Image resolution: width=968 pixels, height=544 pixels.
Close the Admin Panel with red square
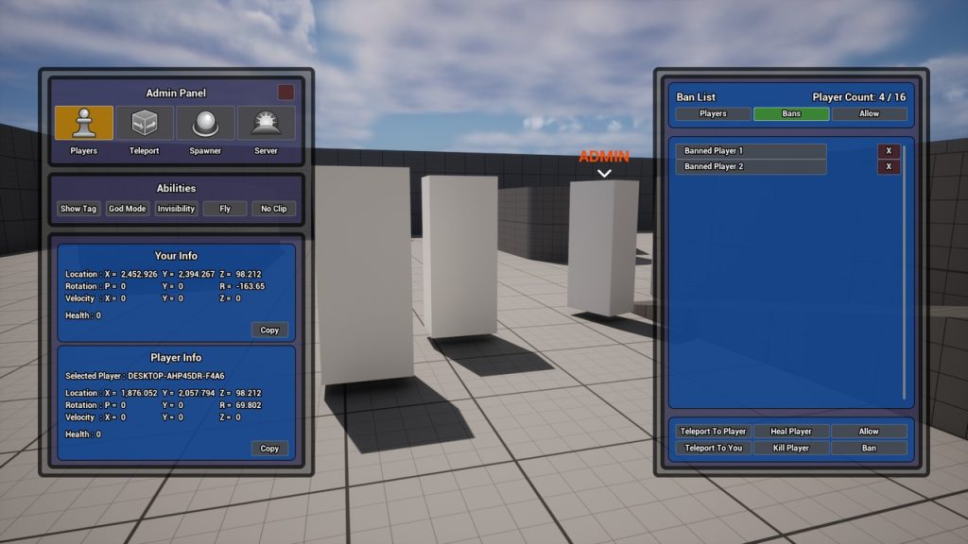[285, 93]
